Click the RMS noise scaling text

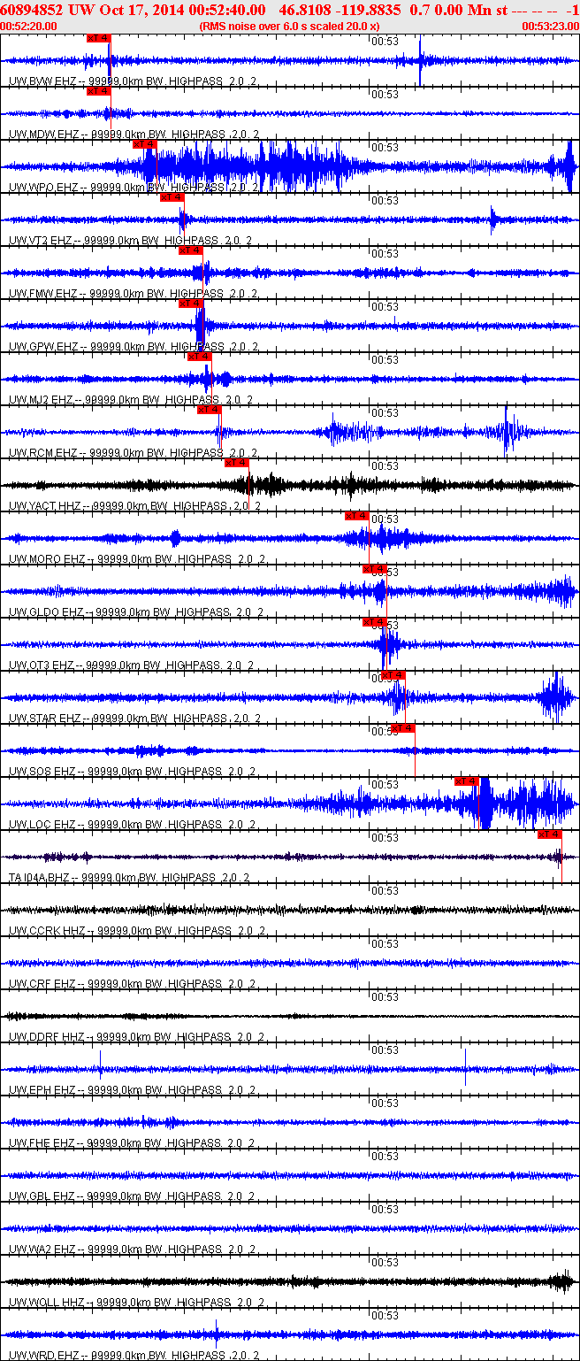point(290,27)
